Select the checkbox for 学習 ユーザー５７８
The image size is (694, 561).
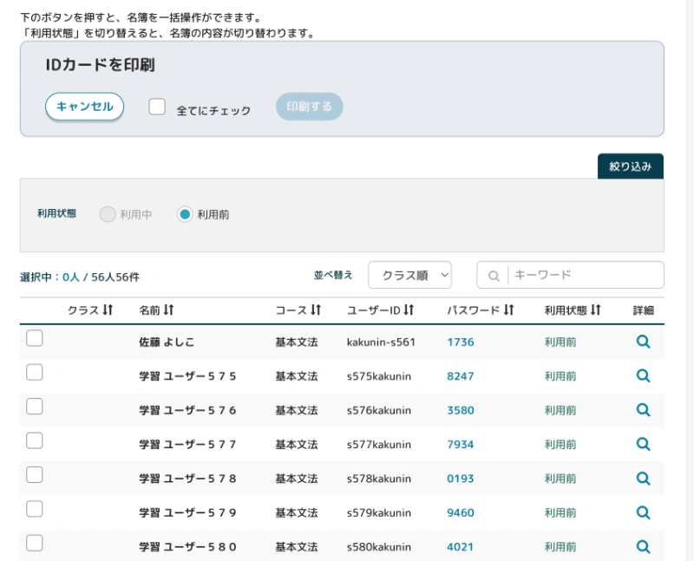click(x=35, y=475)
